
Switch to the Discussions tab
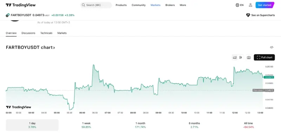[28, 33]
